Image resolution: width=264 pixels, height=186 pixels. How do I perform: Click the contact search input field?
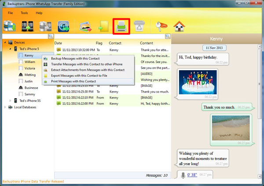click(25, 36)
